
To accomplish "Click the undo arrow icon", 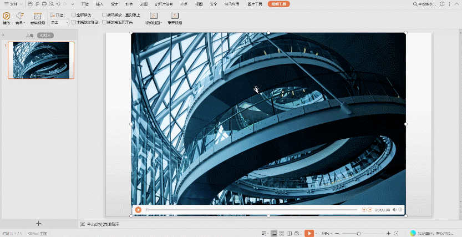I will tap(58, 4).
